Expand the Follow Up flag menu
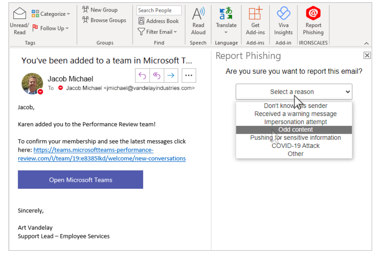Screen dimensions: 391x255 [x=51, y=28]
